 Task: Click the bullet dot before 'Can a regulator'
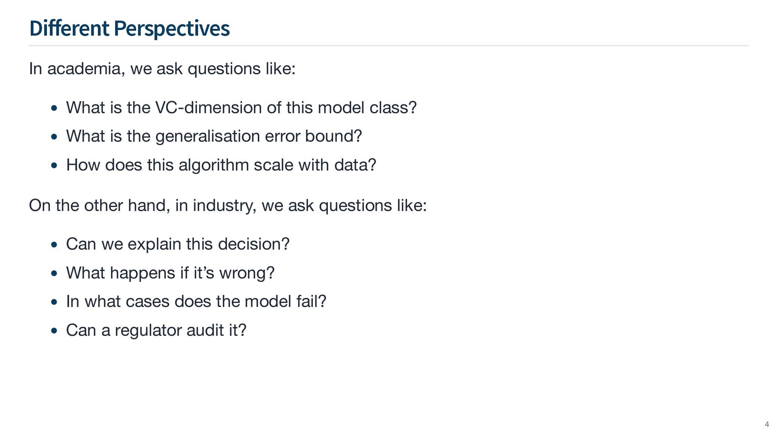54,331
